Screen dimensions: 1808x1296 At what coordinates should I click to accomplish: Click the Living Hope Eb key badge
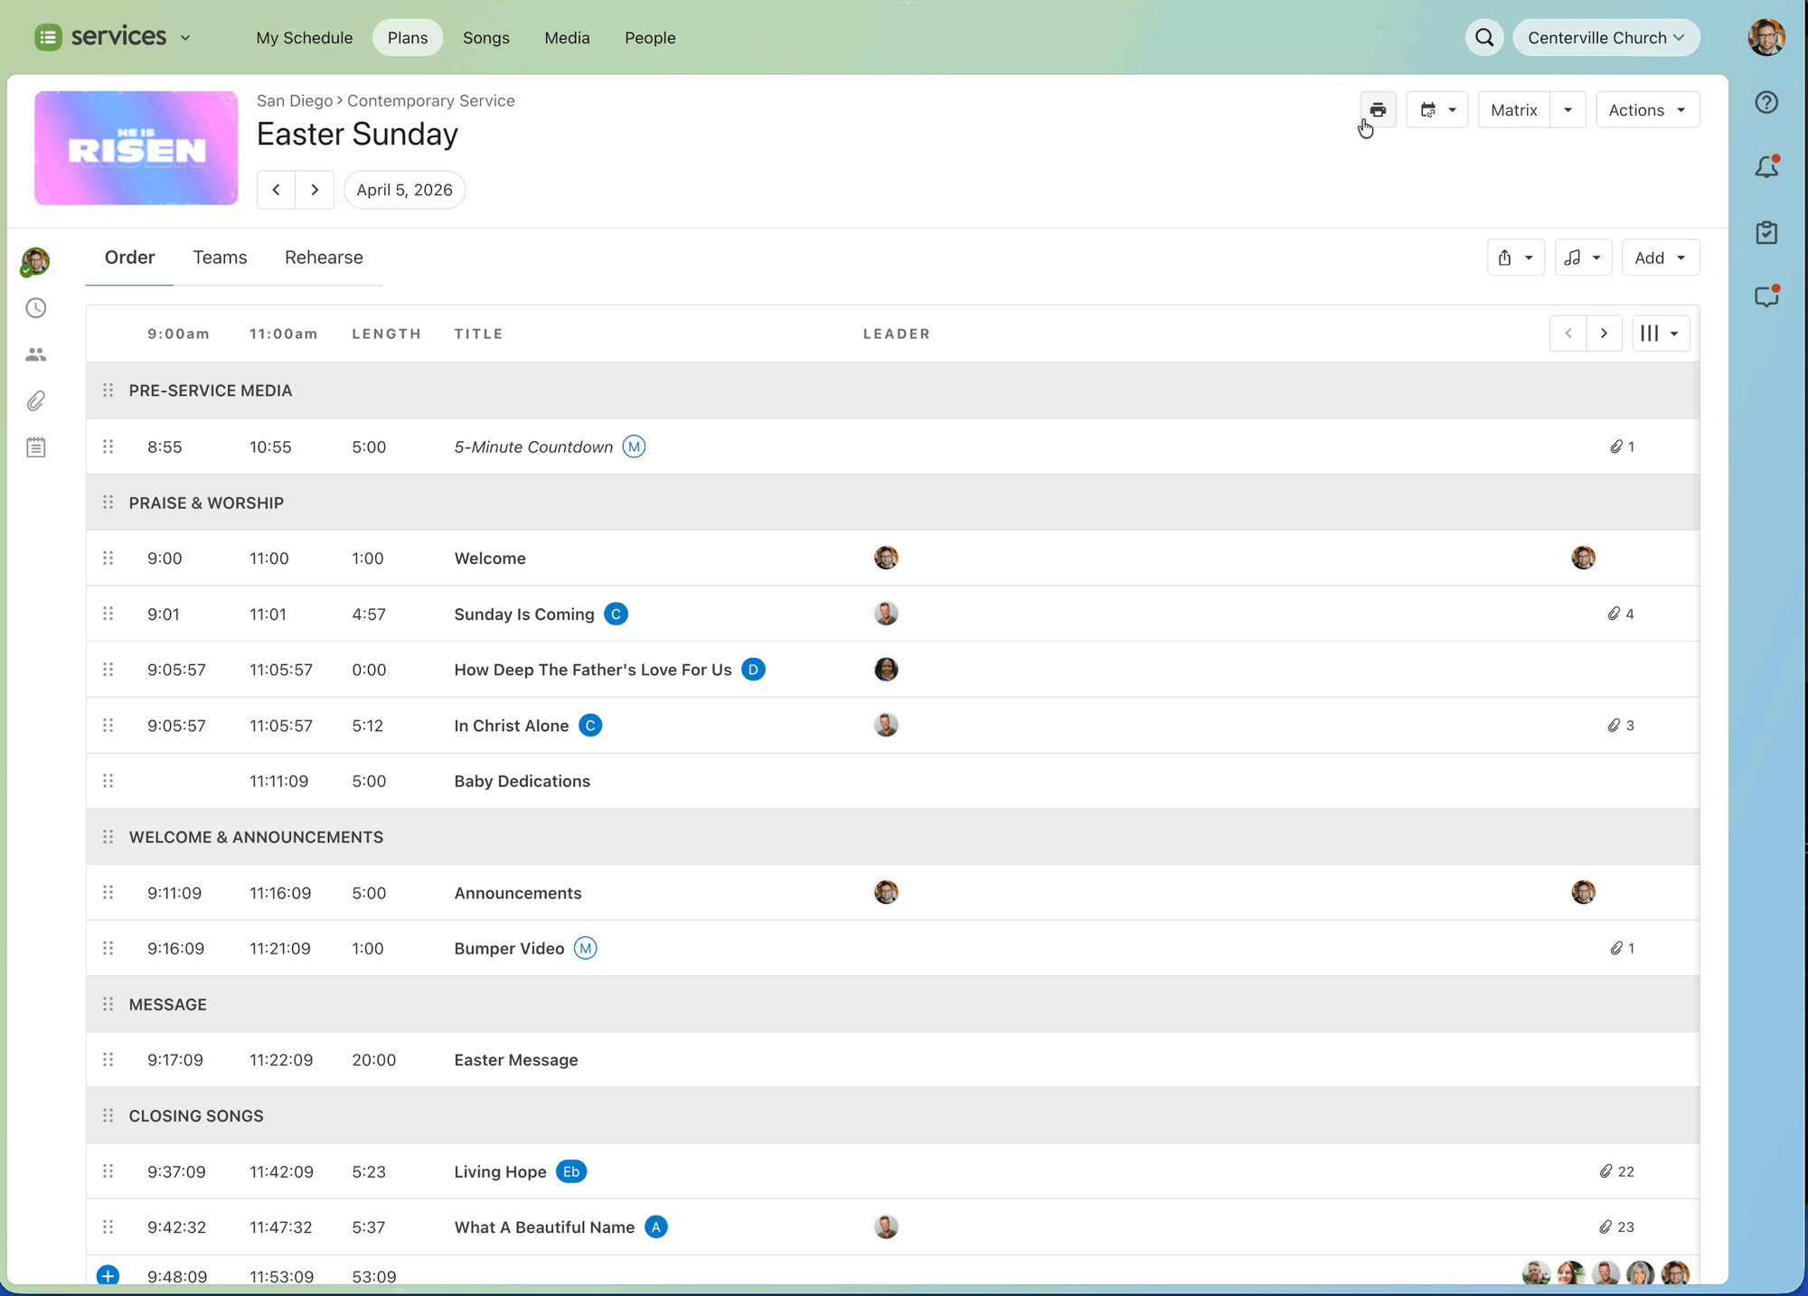(571, 1171)
